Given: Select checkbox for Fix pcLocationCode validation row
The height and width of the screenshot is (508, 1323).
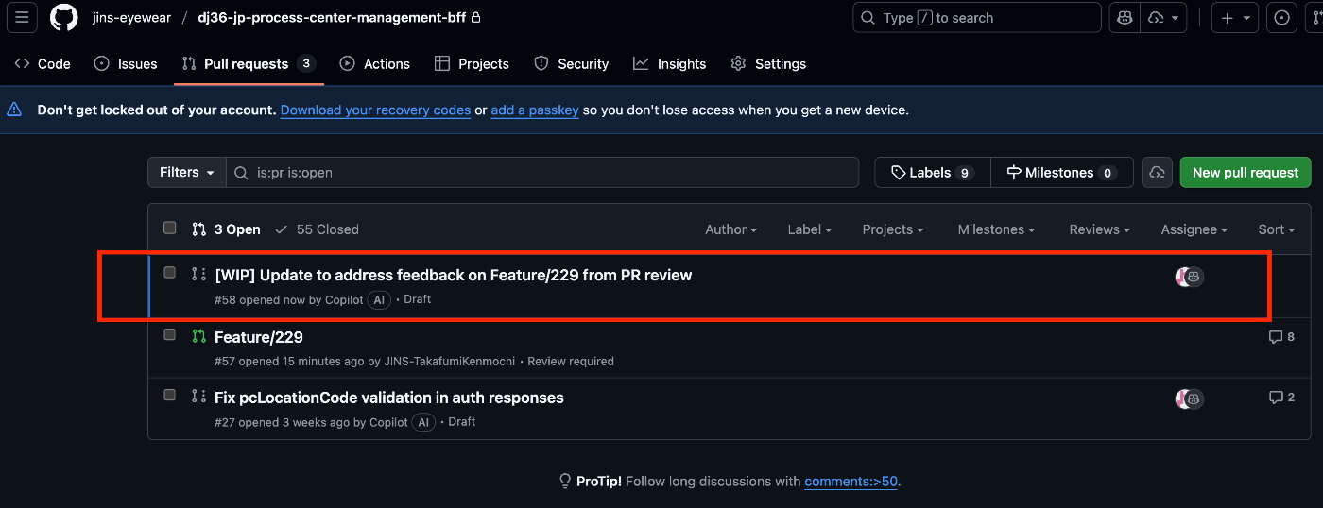Looking at the screenshot, I should click(170, 395).
